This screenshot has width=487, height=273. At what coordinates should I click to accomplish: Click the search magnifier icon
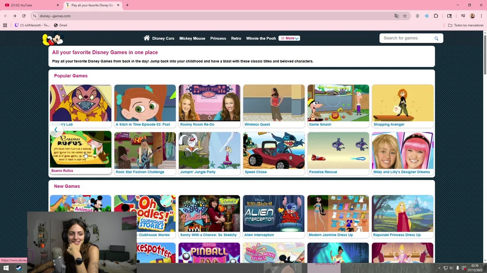click(x=436, y=38)
